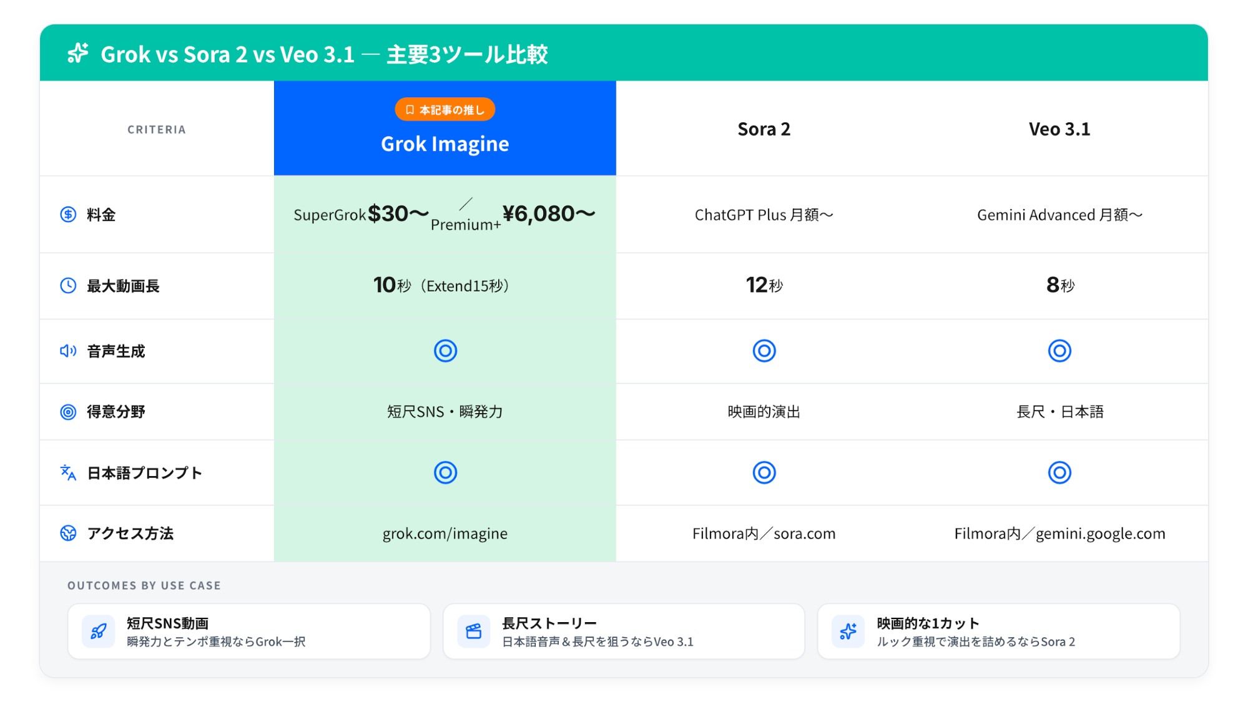
Task: Click the double-circle mark for Veo 3.1 音声生成
Action: coord(1059,351)
